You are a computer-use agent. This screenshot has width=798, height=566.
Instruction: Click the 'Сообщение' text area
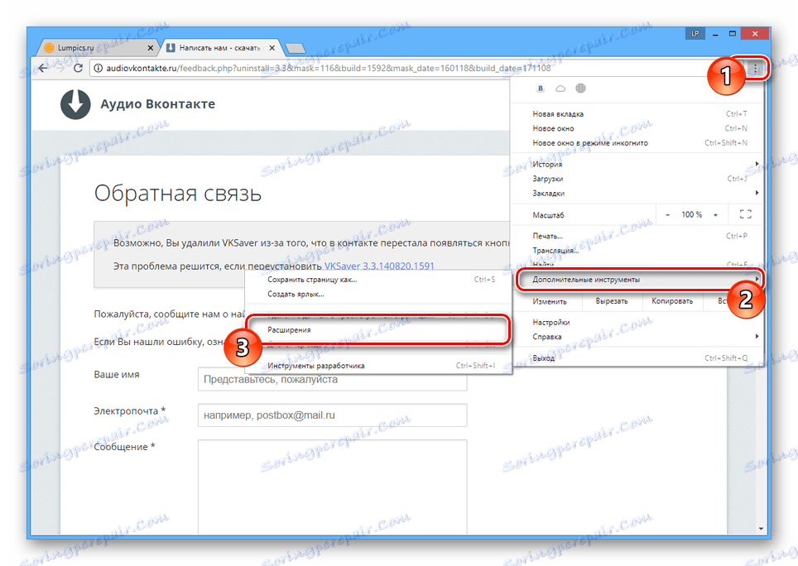click(x=332, y=487)
